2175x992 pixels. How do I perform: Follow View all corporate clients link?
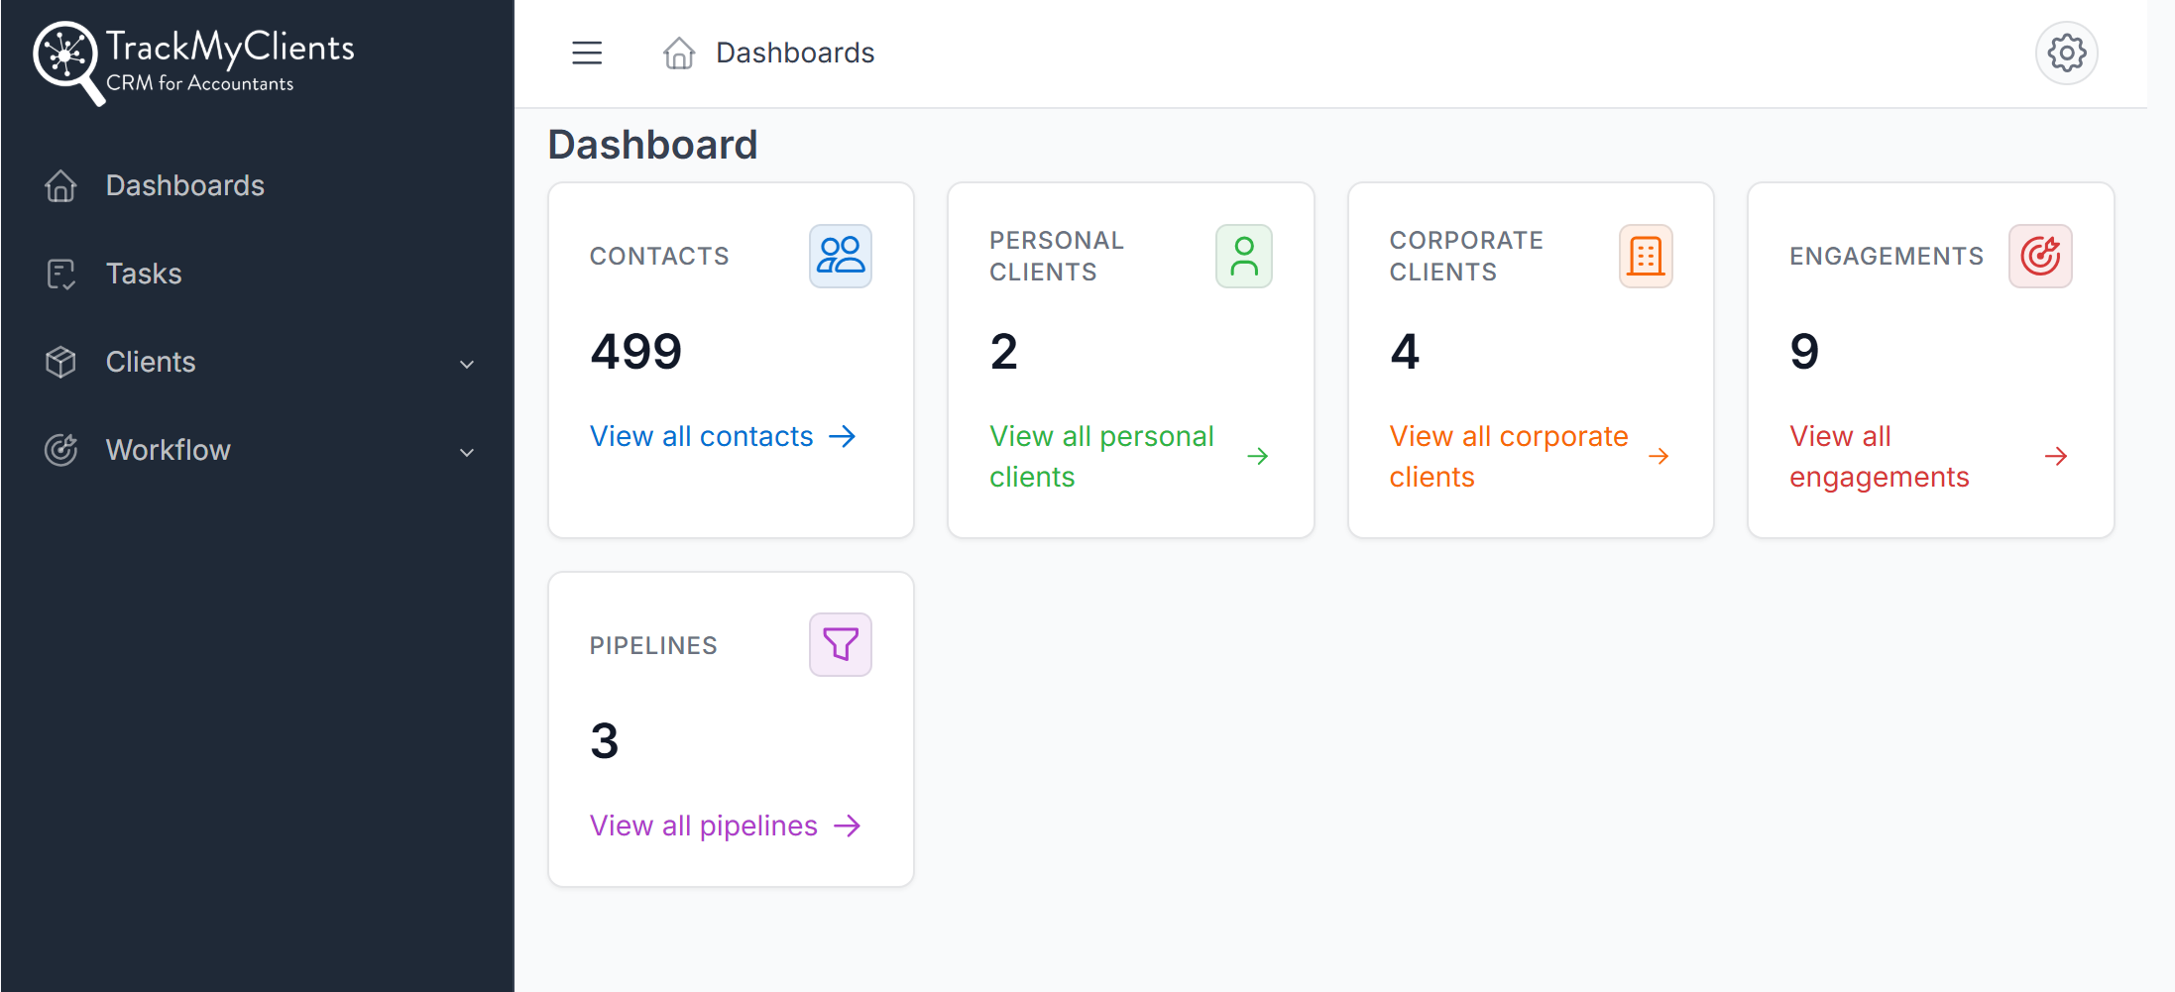(1530, 456)
